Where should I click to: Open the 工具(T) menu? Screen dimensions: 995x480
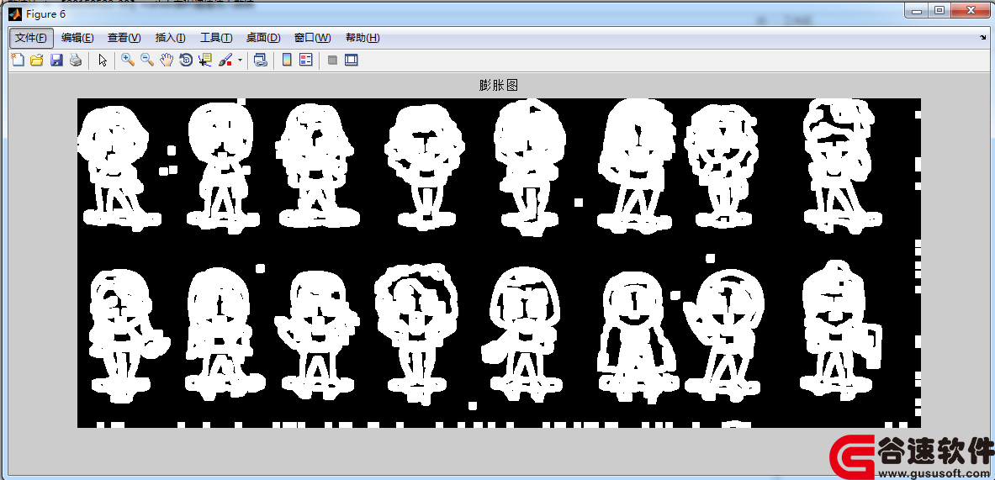click(x=216, y=38)
